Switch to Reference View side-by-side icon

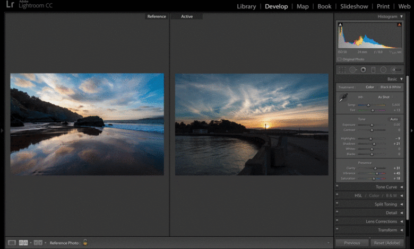coord(23,243)
